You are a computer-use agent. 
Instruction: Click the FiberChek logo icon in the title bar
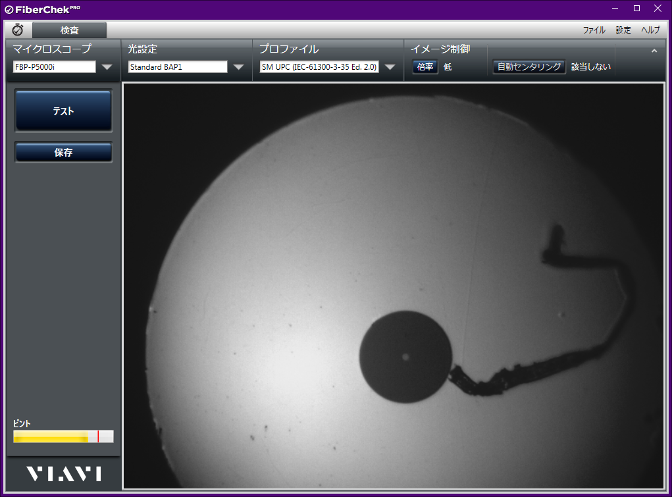click(9, 9)
